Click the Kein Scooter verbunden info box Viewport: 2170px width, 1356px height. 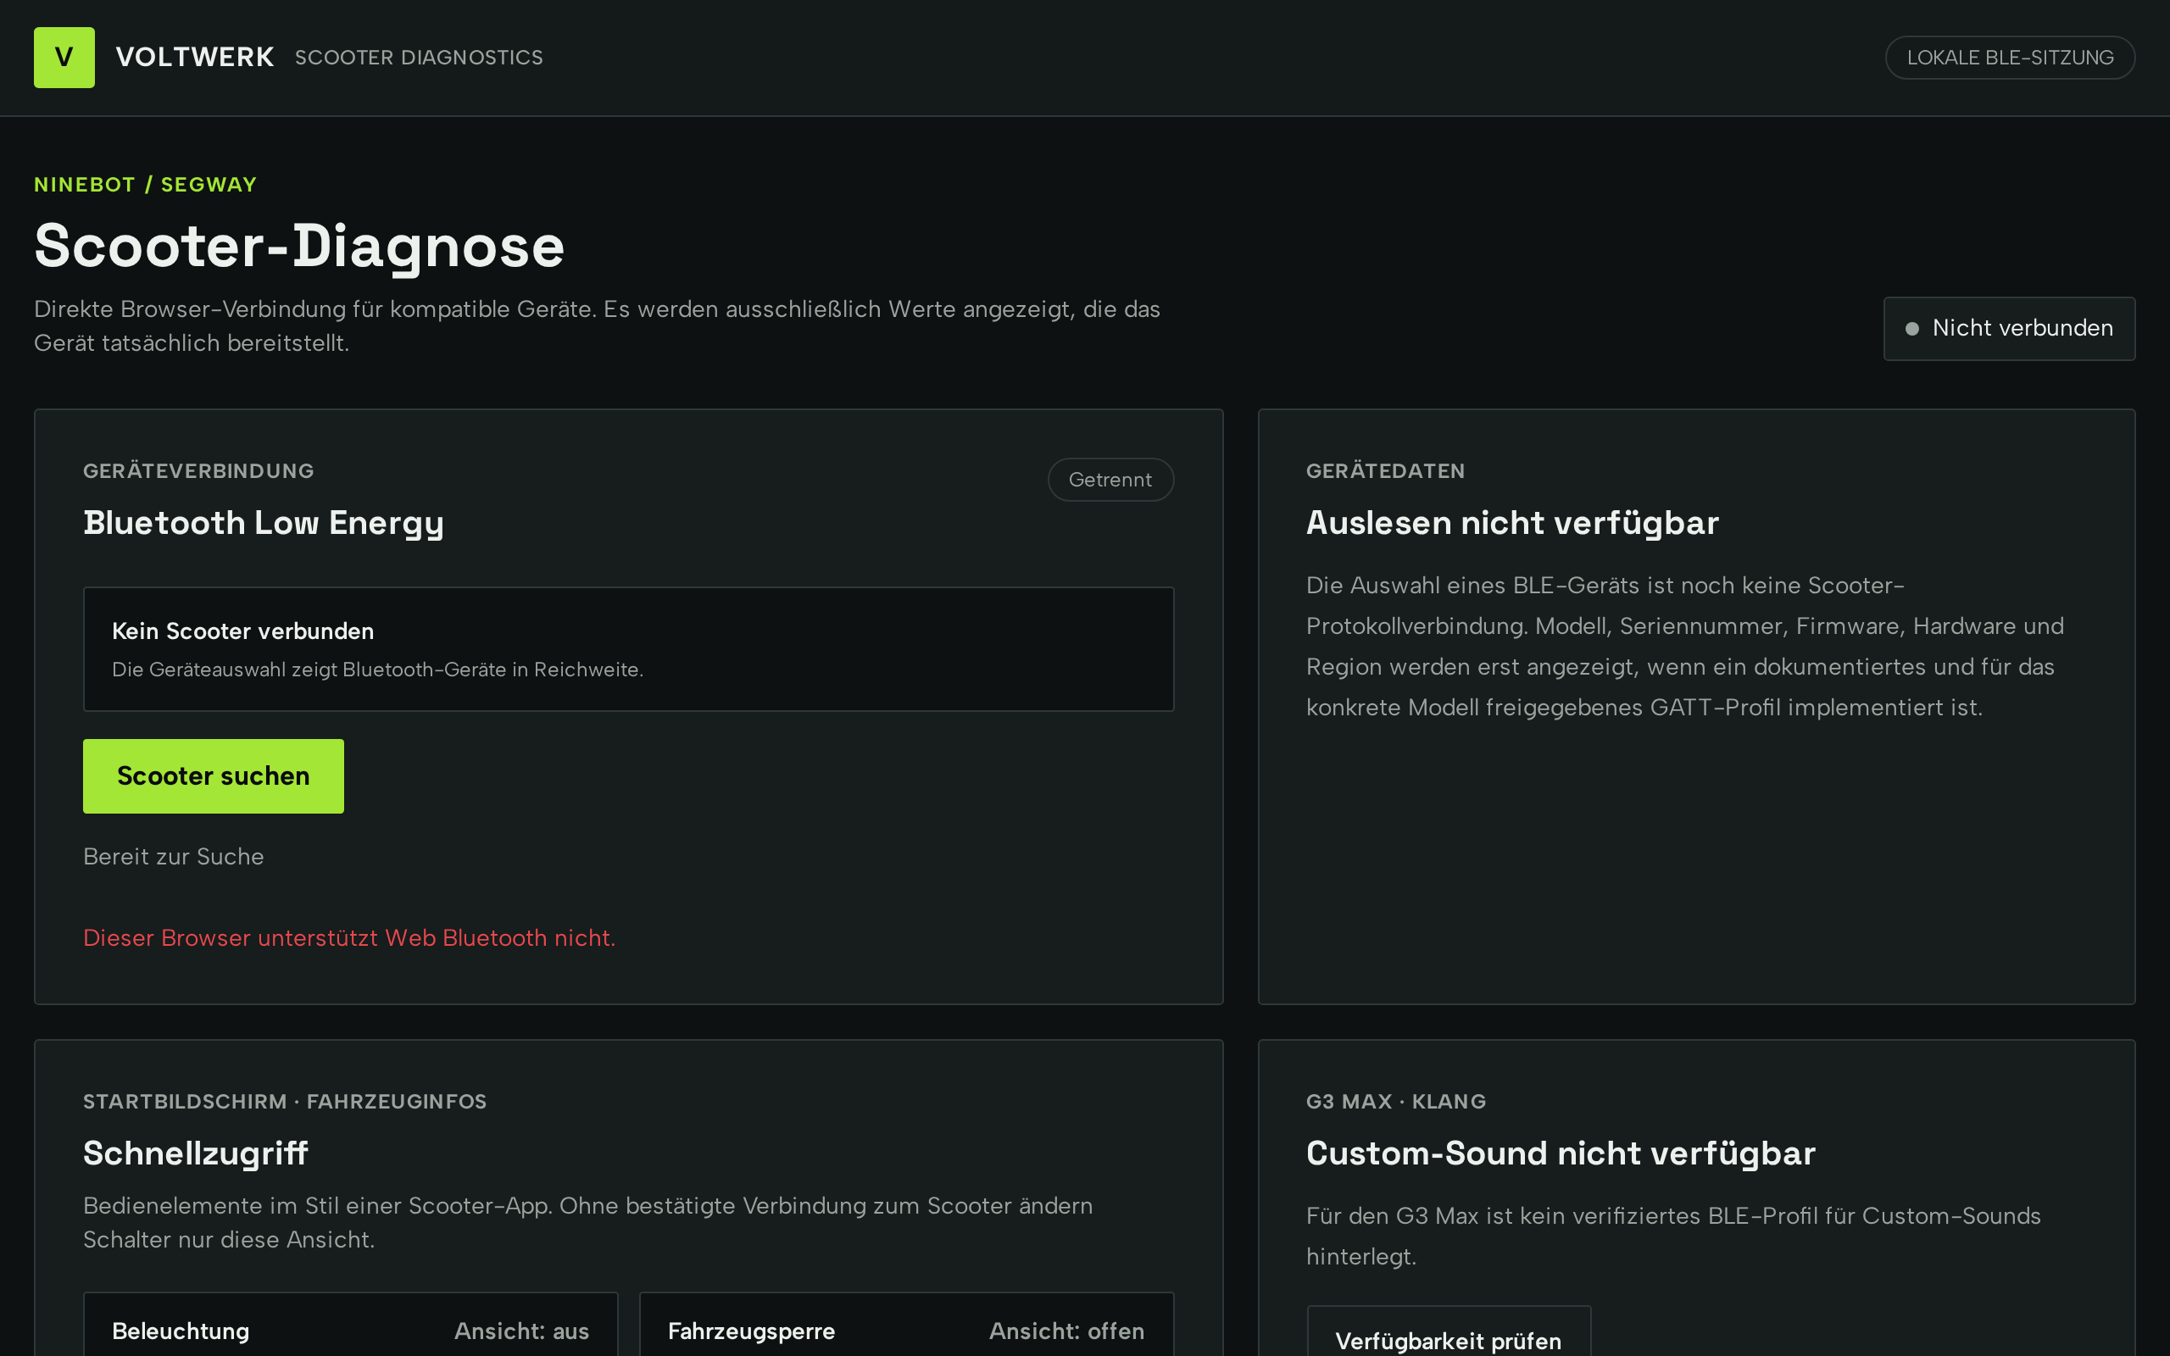point(629,649)
